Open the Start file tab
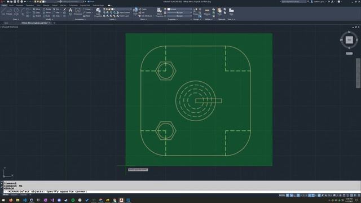Screen dimensions: 361x203 (x=6, y=23)
